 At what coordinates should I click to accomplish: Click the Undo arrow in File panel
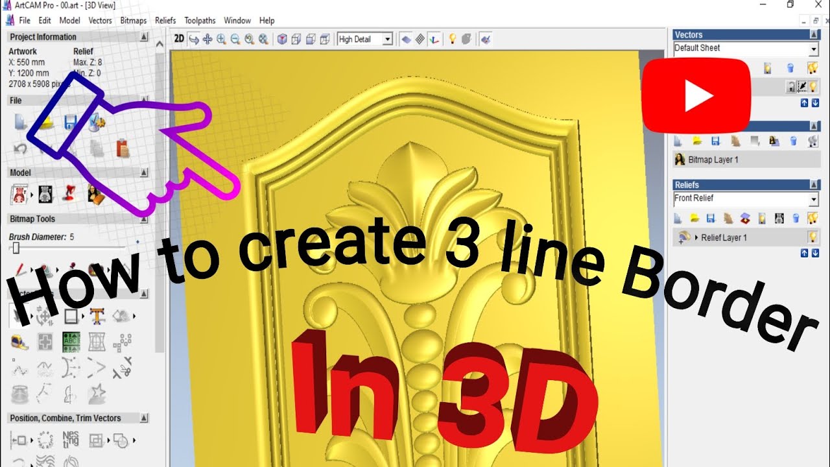point(19,149)
